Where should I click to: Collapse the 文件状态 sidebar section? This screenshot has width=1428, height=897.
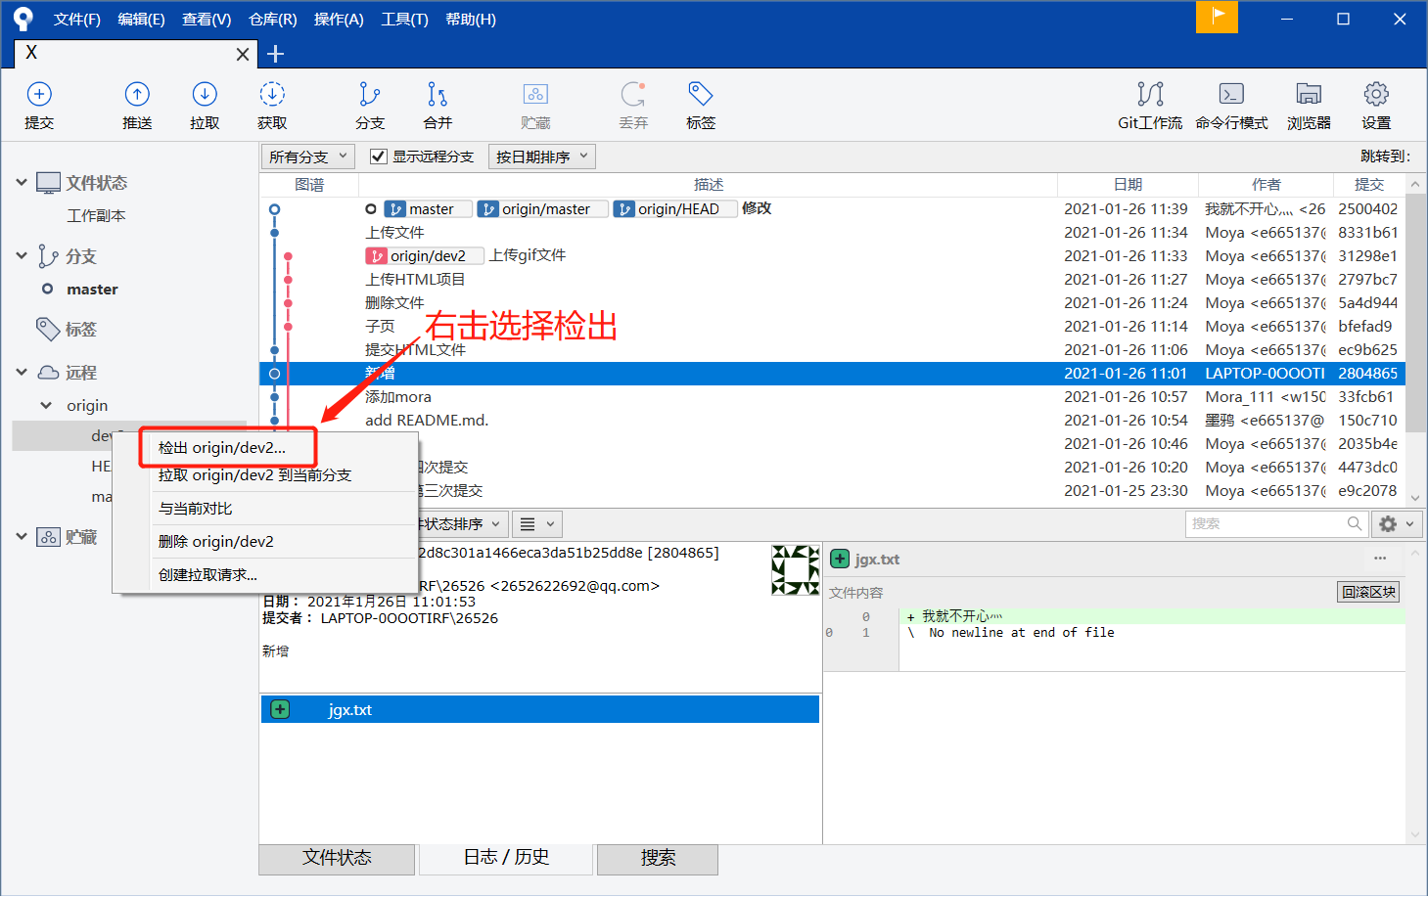22,182
